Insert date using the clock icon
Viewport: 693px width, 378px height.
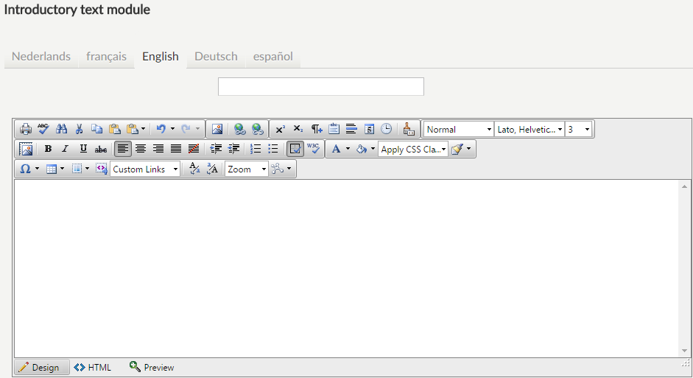pos(387,129)
